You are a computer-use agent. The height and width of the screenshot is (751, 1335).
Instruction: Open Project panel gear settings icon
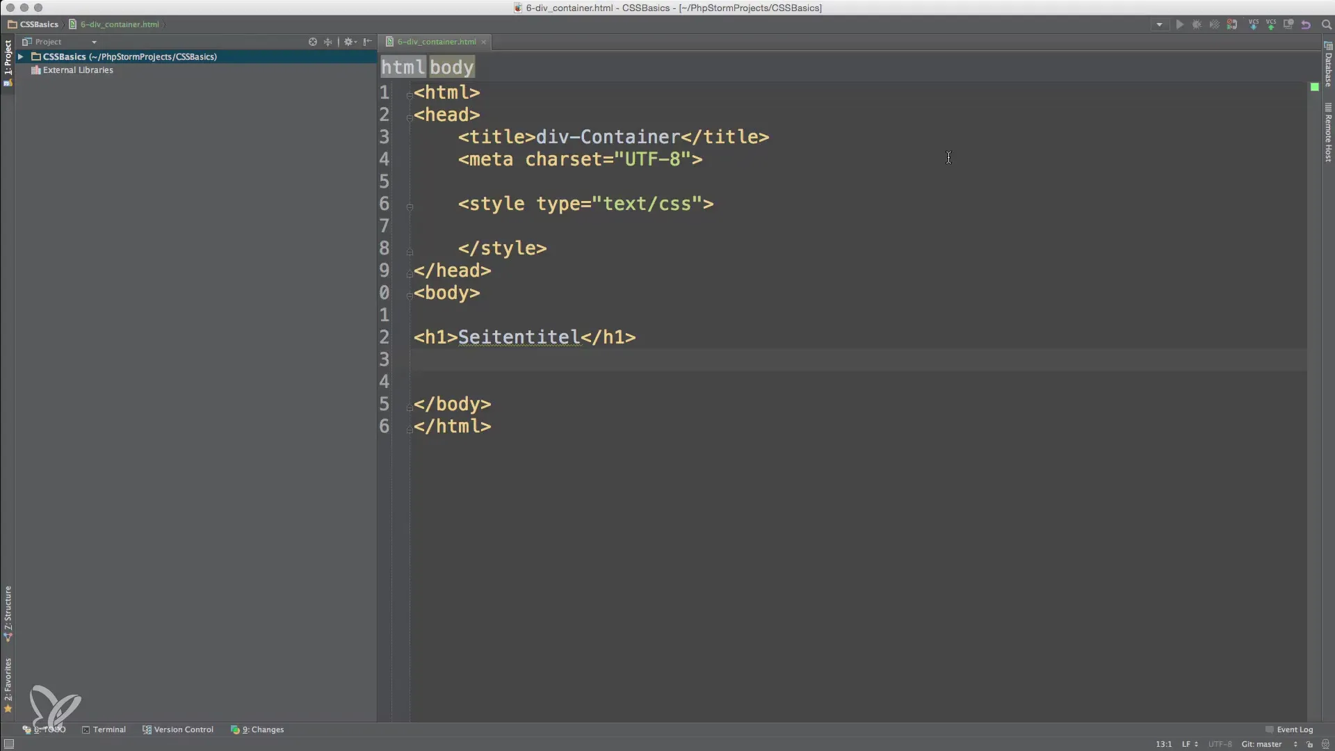[x=349, y=42]
